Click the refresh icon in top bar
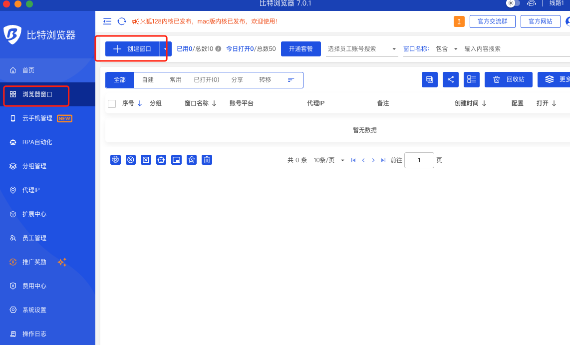 [x=122, y=21]
